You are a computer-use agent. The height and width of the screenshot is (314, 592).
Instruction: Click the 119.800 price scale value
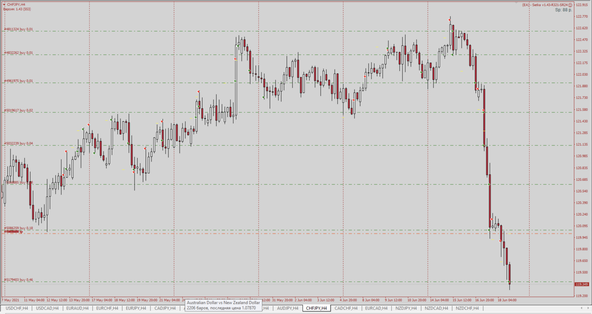tap(582, 249)
